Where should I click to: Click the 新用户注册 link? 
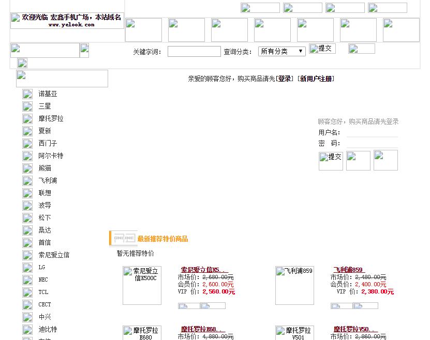click(316, 79)
